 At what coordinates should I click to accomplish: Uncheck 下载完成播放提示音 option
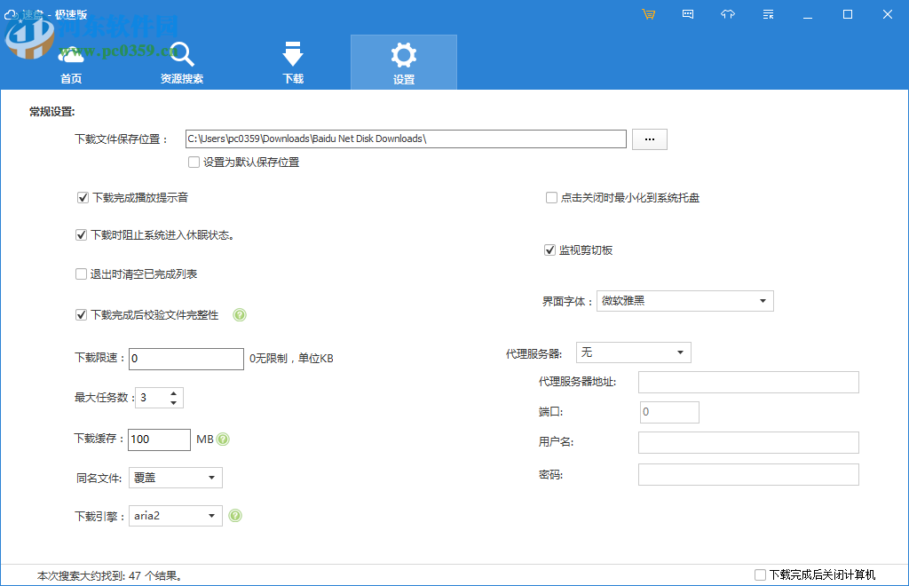(83, 198)
